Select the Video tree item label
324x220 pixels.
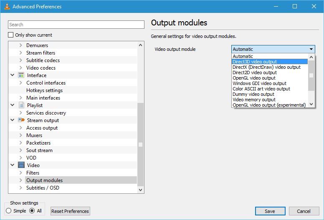coord(33,165)
